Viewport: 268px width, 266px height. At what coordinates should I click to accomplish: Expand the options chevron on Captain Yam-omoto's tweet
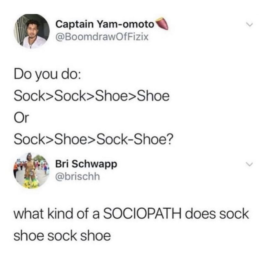pyautogui.click(x=249, y=25)
